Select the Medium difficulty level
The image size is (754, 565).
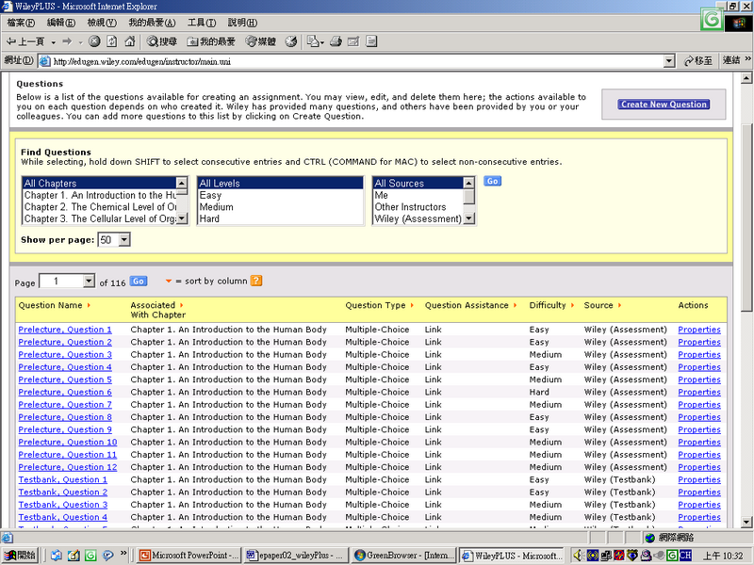(x=280, y=206)
